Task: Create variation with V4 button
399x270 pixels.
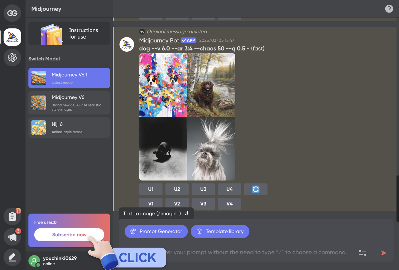Action: (229, 203)
